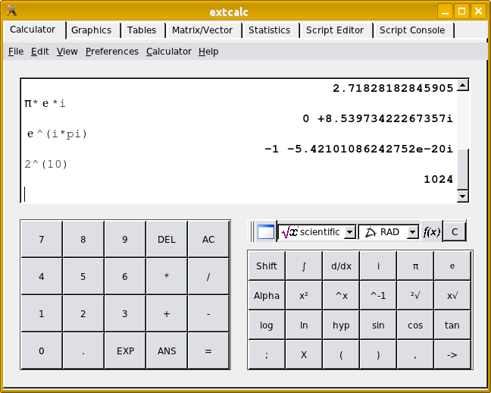Click the ln key

point(304,325)
